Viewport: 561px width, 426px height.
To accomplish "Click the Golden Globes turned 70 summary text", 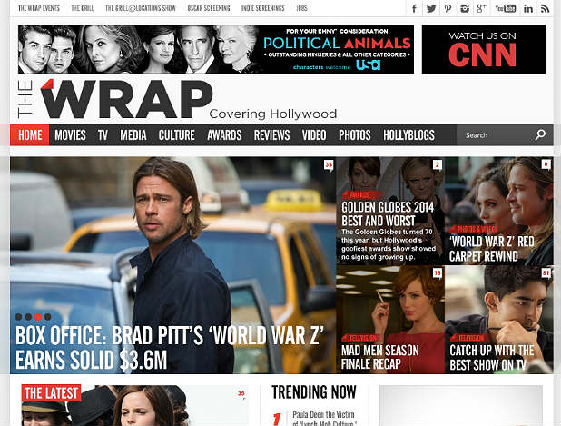I will (389, 244).
